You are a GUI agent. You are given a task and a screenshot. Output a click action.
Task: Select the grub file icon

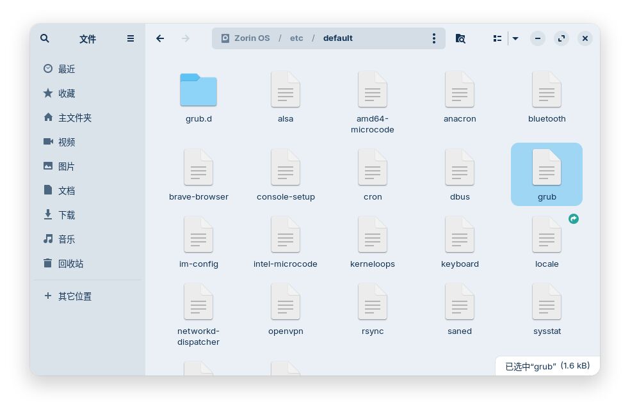(x=547, y=168)
